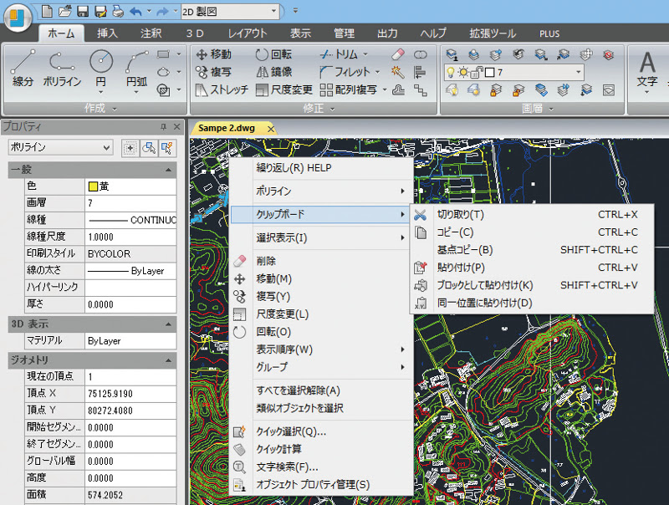Click the explode wand icon in 修正 panel
The image size is (669, 505).
click(398, 72)
